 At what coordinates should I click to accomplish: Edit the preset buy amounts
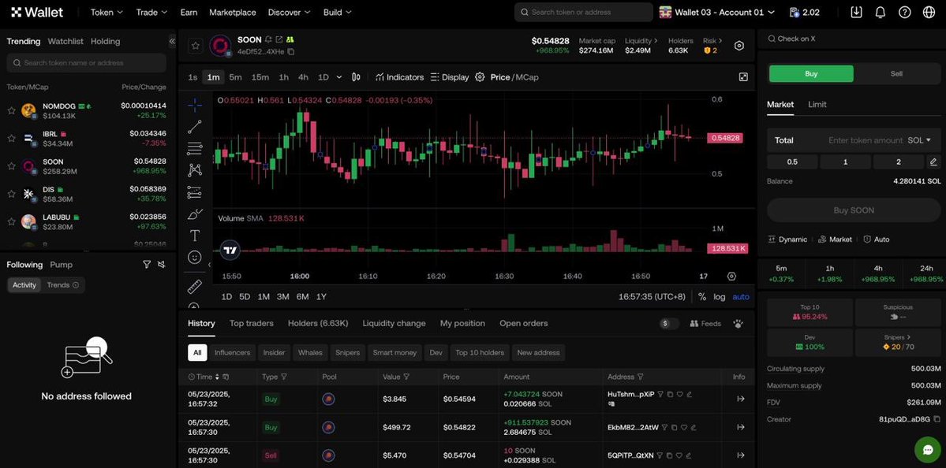pos(933,162)
